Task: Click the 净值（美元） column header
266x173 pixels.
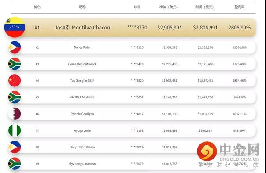Action: (169, 7)
